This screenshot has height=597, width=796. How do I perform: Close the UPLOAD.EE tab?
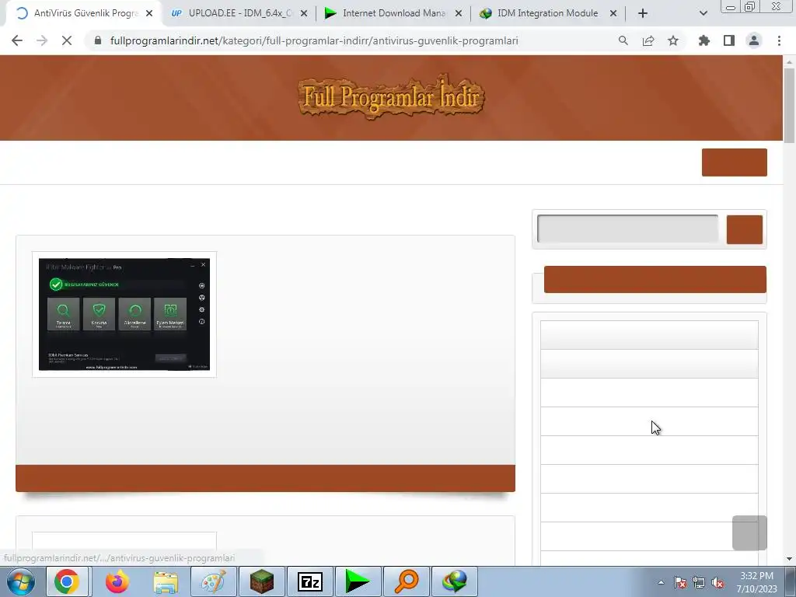pyautogui.click(x=304, y=14)
